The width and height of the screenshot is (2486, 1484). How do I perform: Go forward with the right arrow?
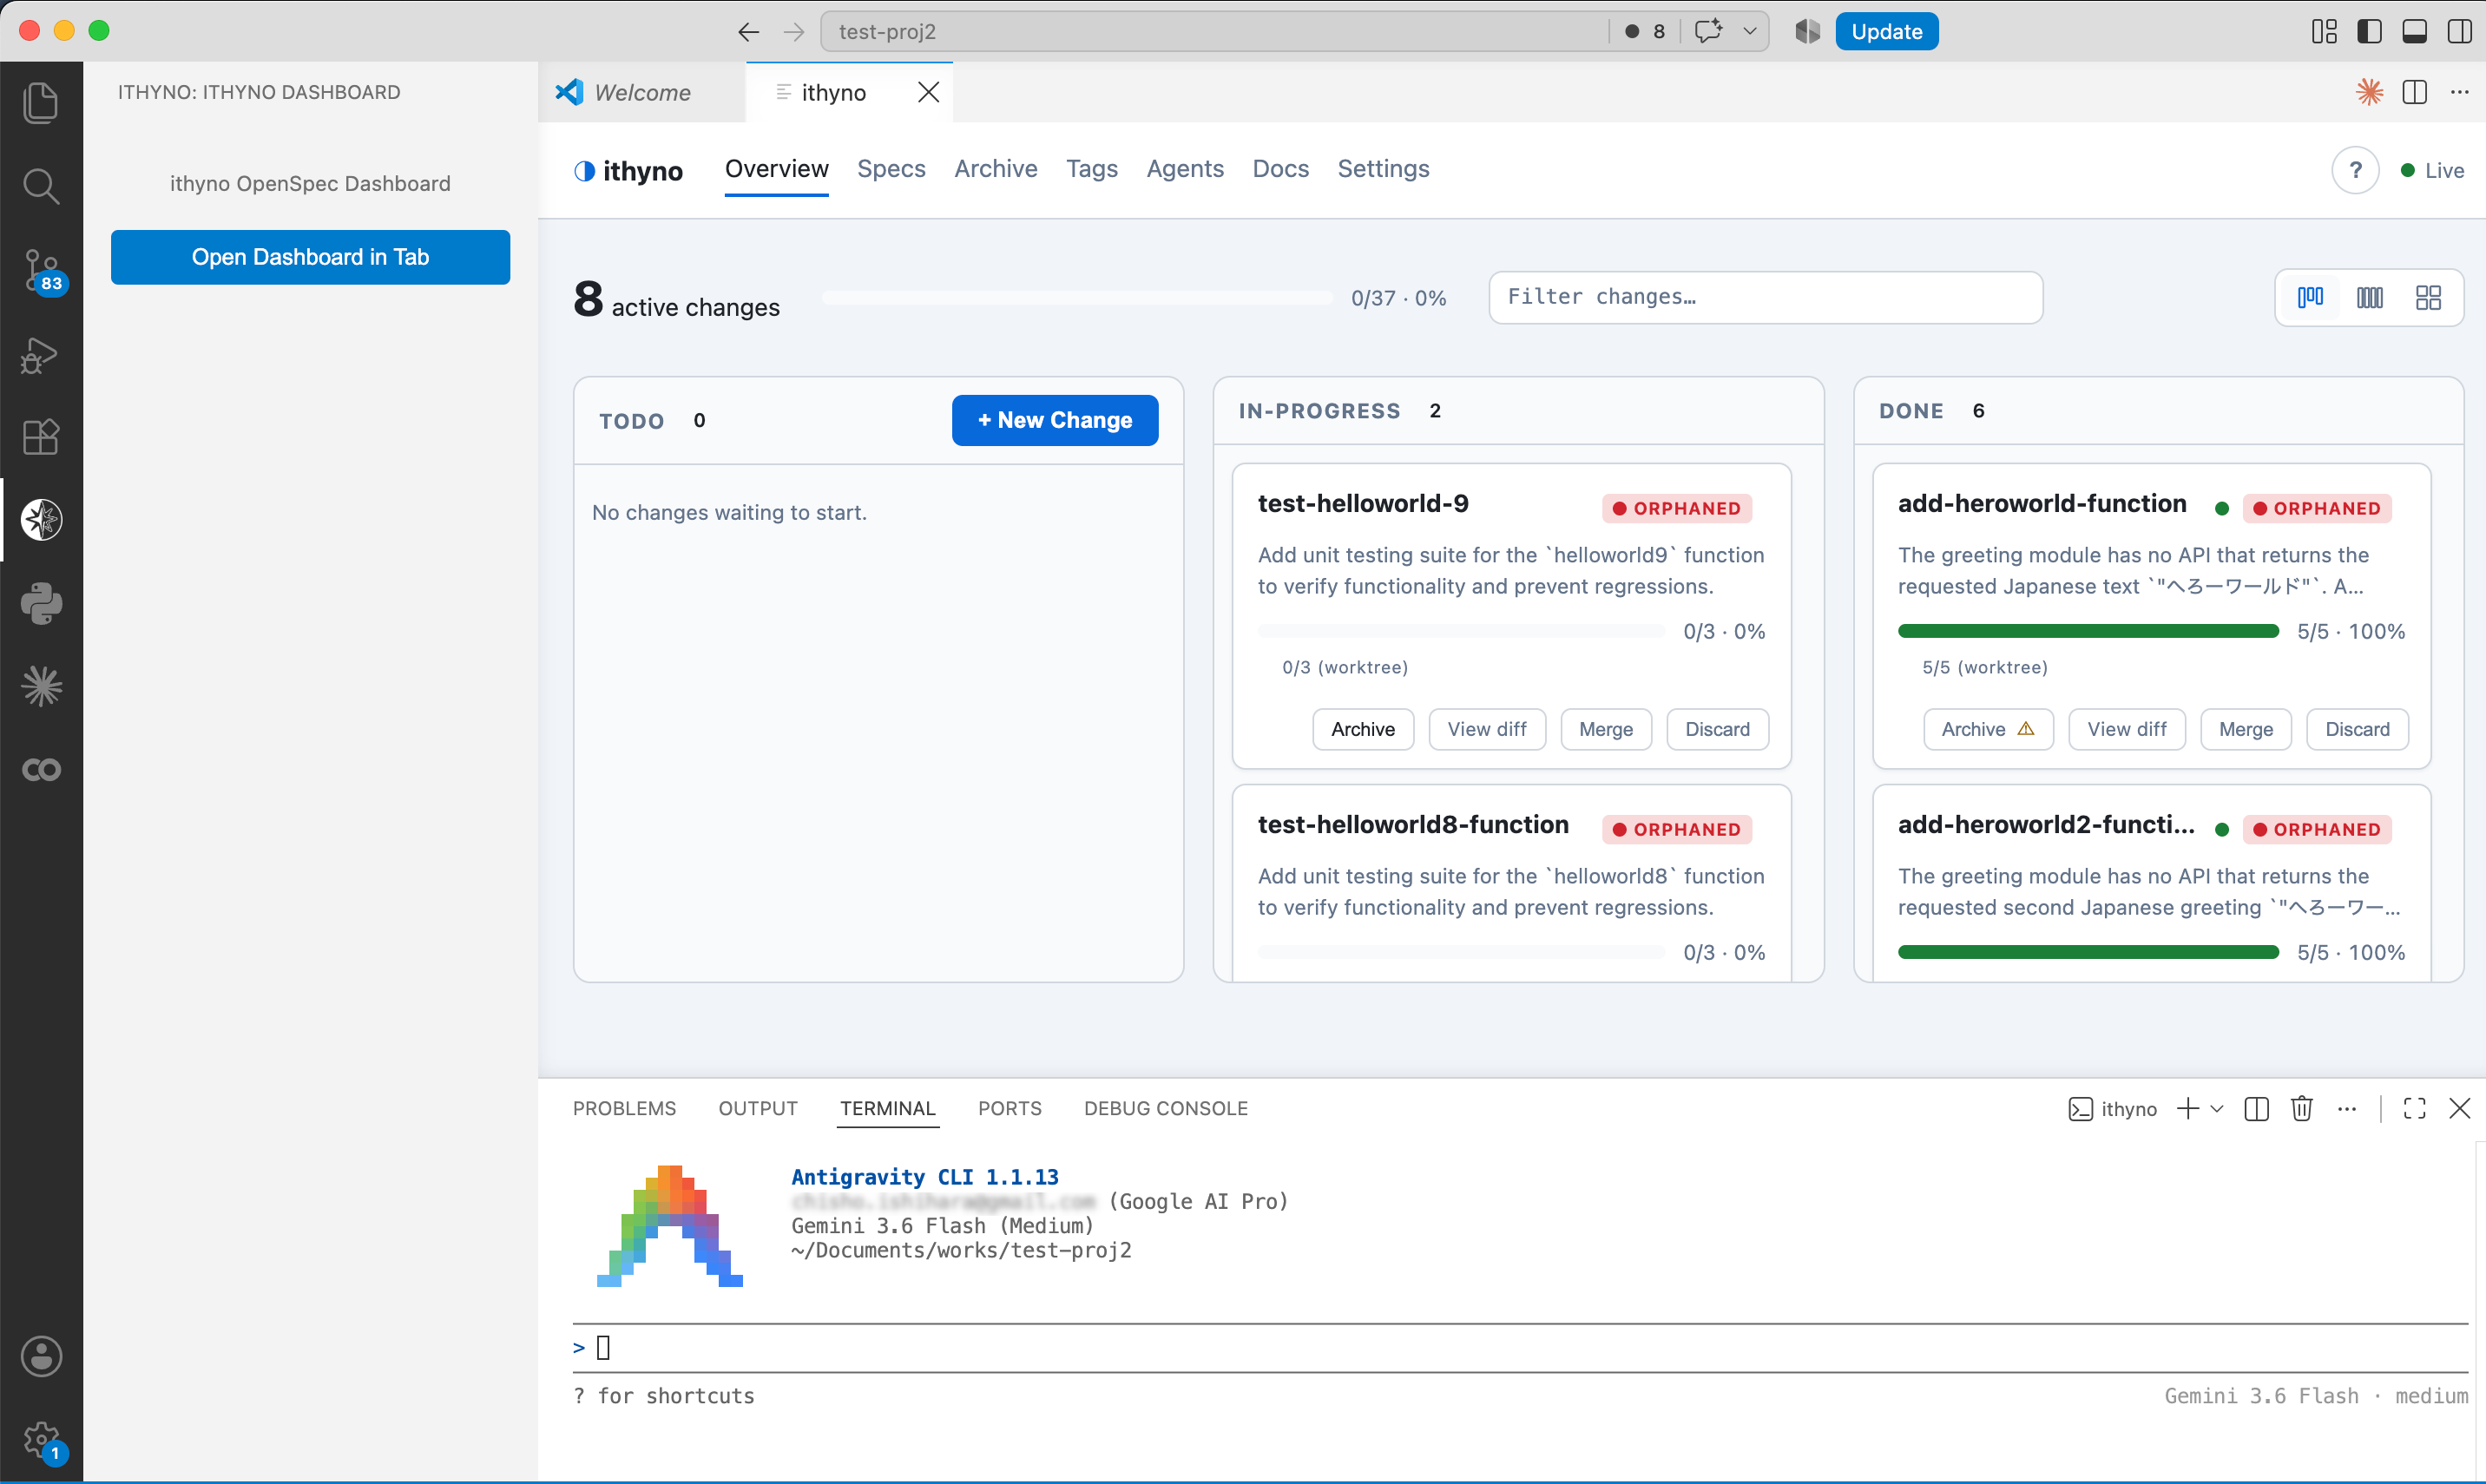point(794,32)
